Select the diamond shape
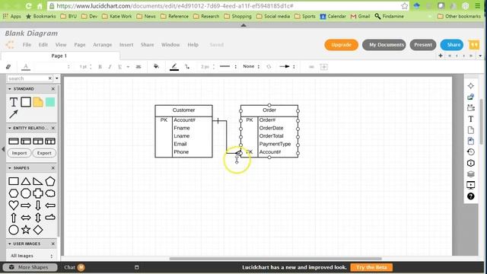Image resolution: width=487 pixels, height=274 pixels. (38, 230)
